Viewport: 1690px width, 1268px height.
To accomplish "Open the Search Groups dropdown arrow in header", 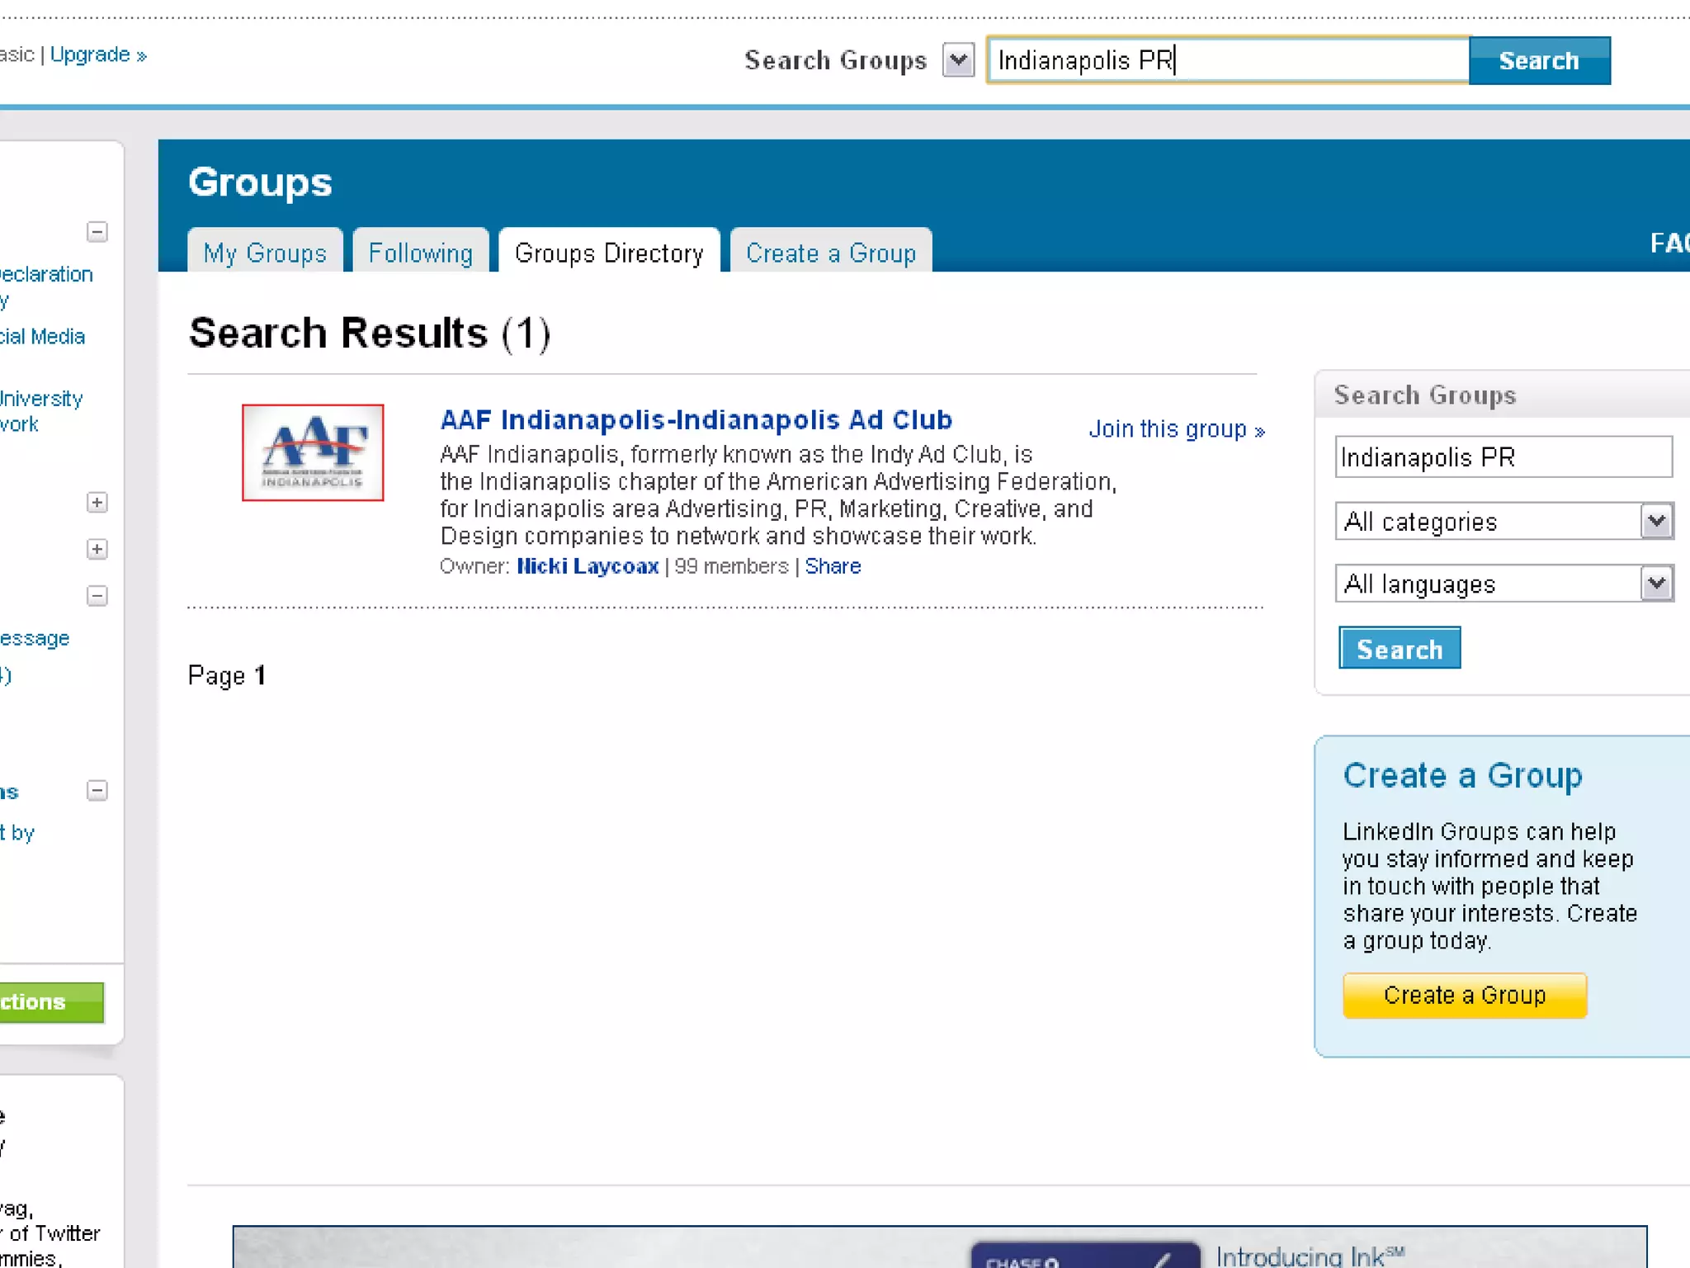I will (x=958, y=60).
